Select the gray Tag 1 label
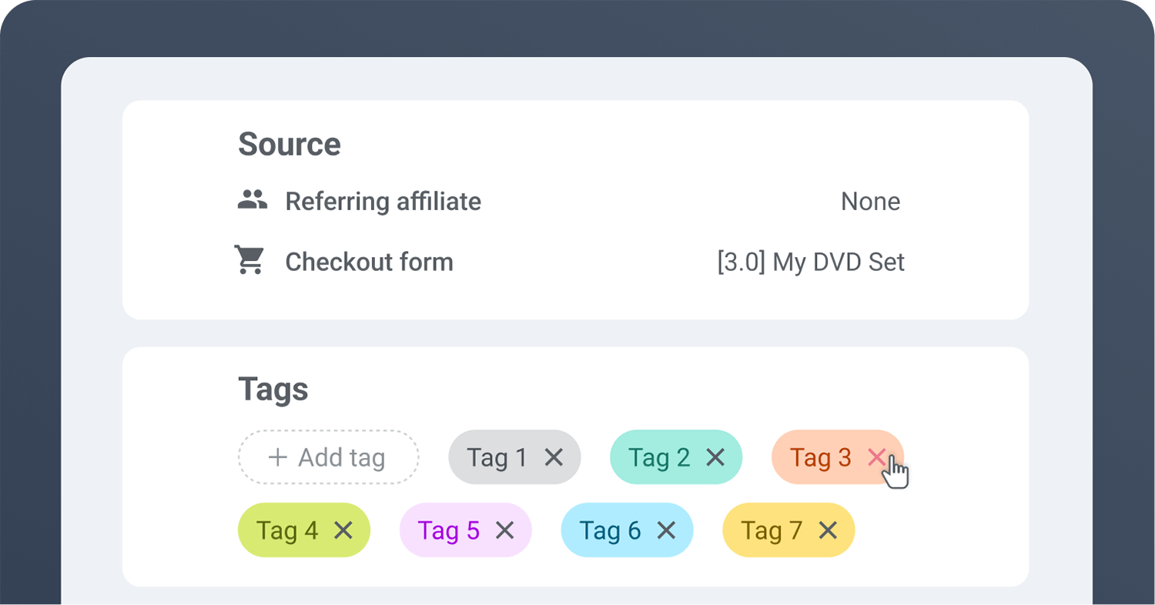The image size is (1155, 605). [x=497, y=457]
